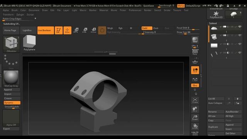Click QuickSave in the title bar

pos(148,6)
